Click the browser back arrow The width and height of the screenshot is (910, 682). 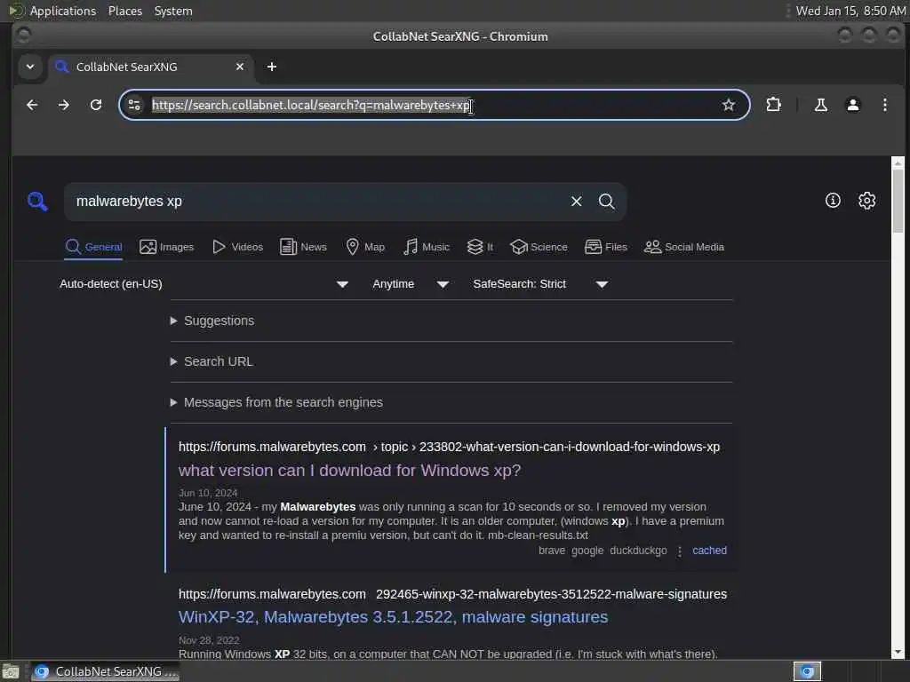32,105
